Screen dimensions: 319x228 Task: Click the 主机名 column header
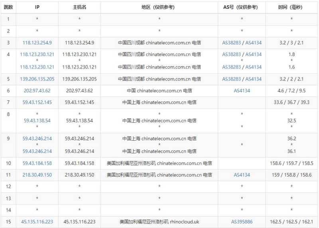coord(79,7)
